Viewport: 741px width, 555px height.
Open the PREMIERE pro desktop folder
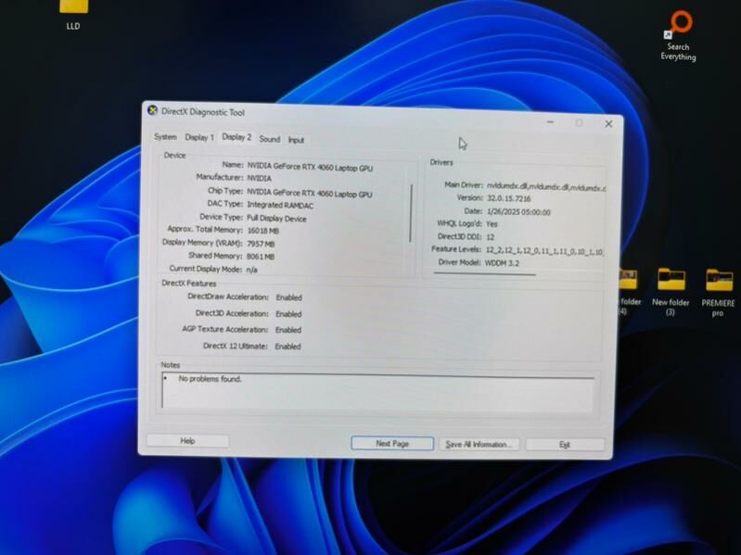click(718, 293)
